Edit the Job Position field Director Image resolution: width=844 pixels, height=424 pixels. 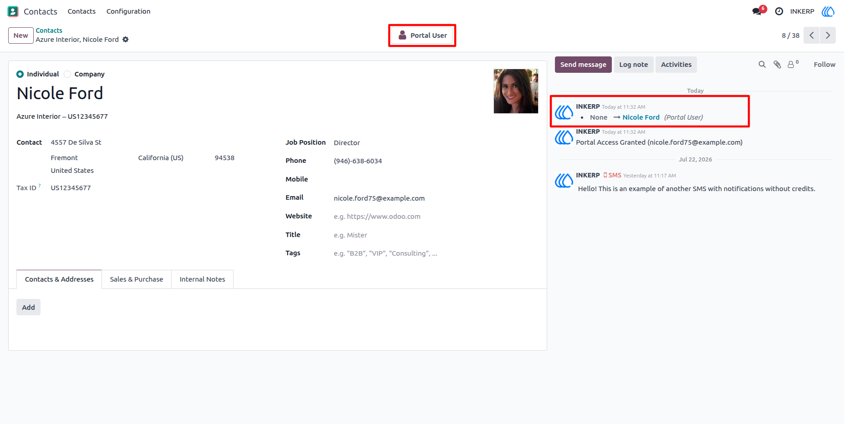tap(436, 143)
